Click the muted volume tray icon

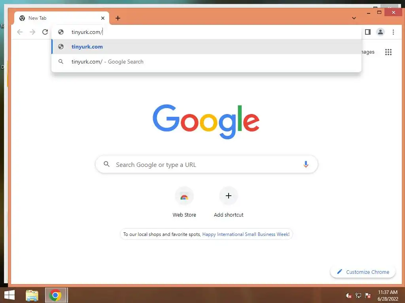tap(349, 295)
